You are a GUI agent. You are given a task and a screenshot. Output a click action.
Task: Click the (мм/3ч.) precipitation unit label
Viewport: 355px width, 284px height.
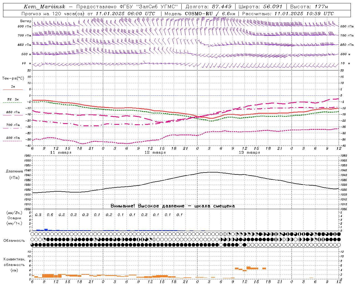point(14,213)
